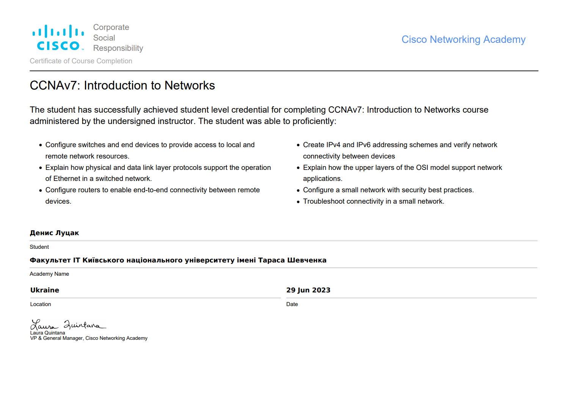Click the Ukraine location value
The width and height of the screenshot is (568, 399).
pos(45,290)
